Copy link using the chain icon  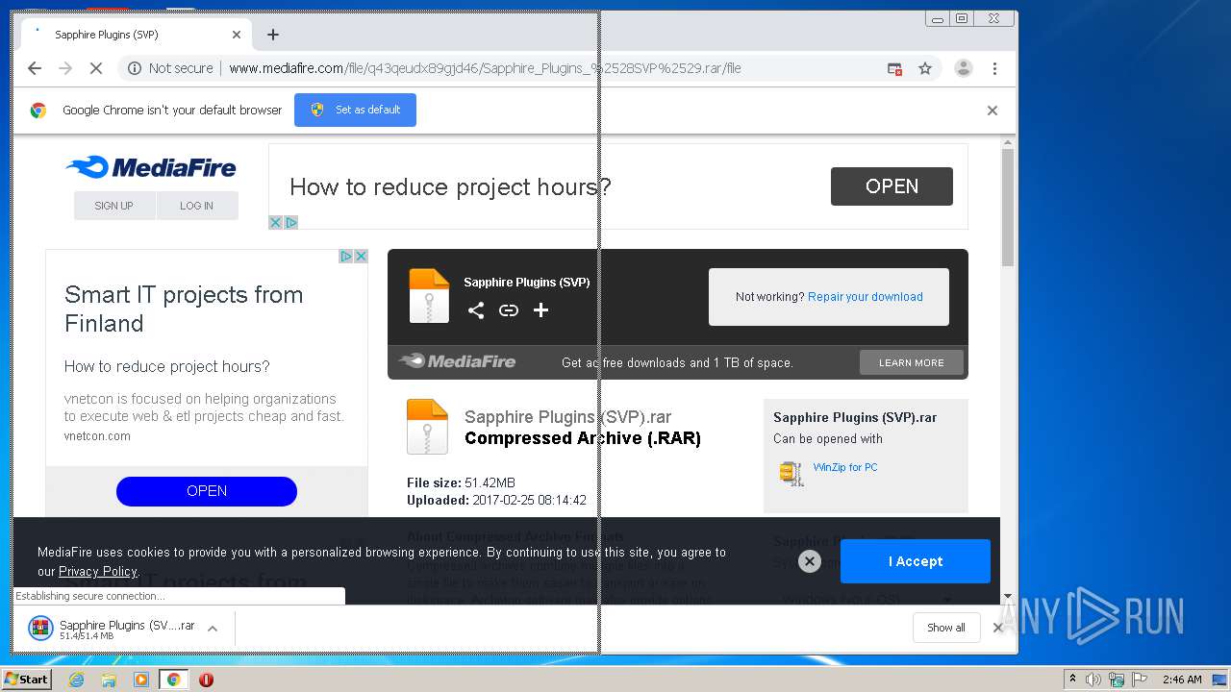[x=509, y=309]
